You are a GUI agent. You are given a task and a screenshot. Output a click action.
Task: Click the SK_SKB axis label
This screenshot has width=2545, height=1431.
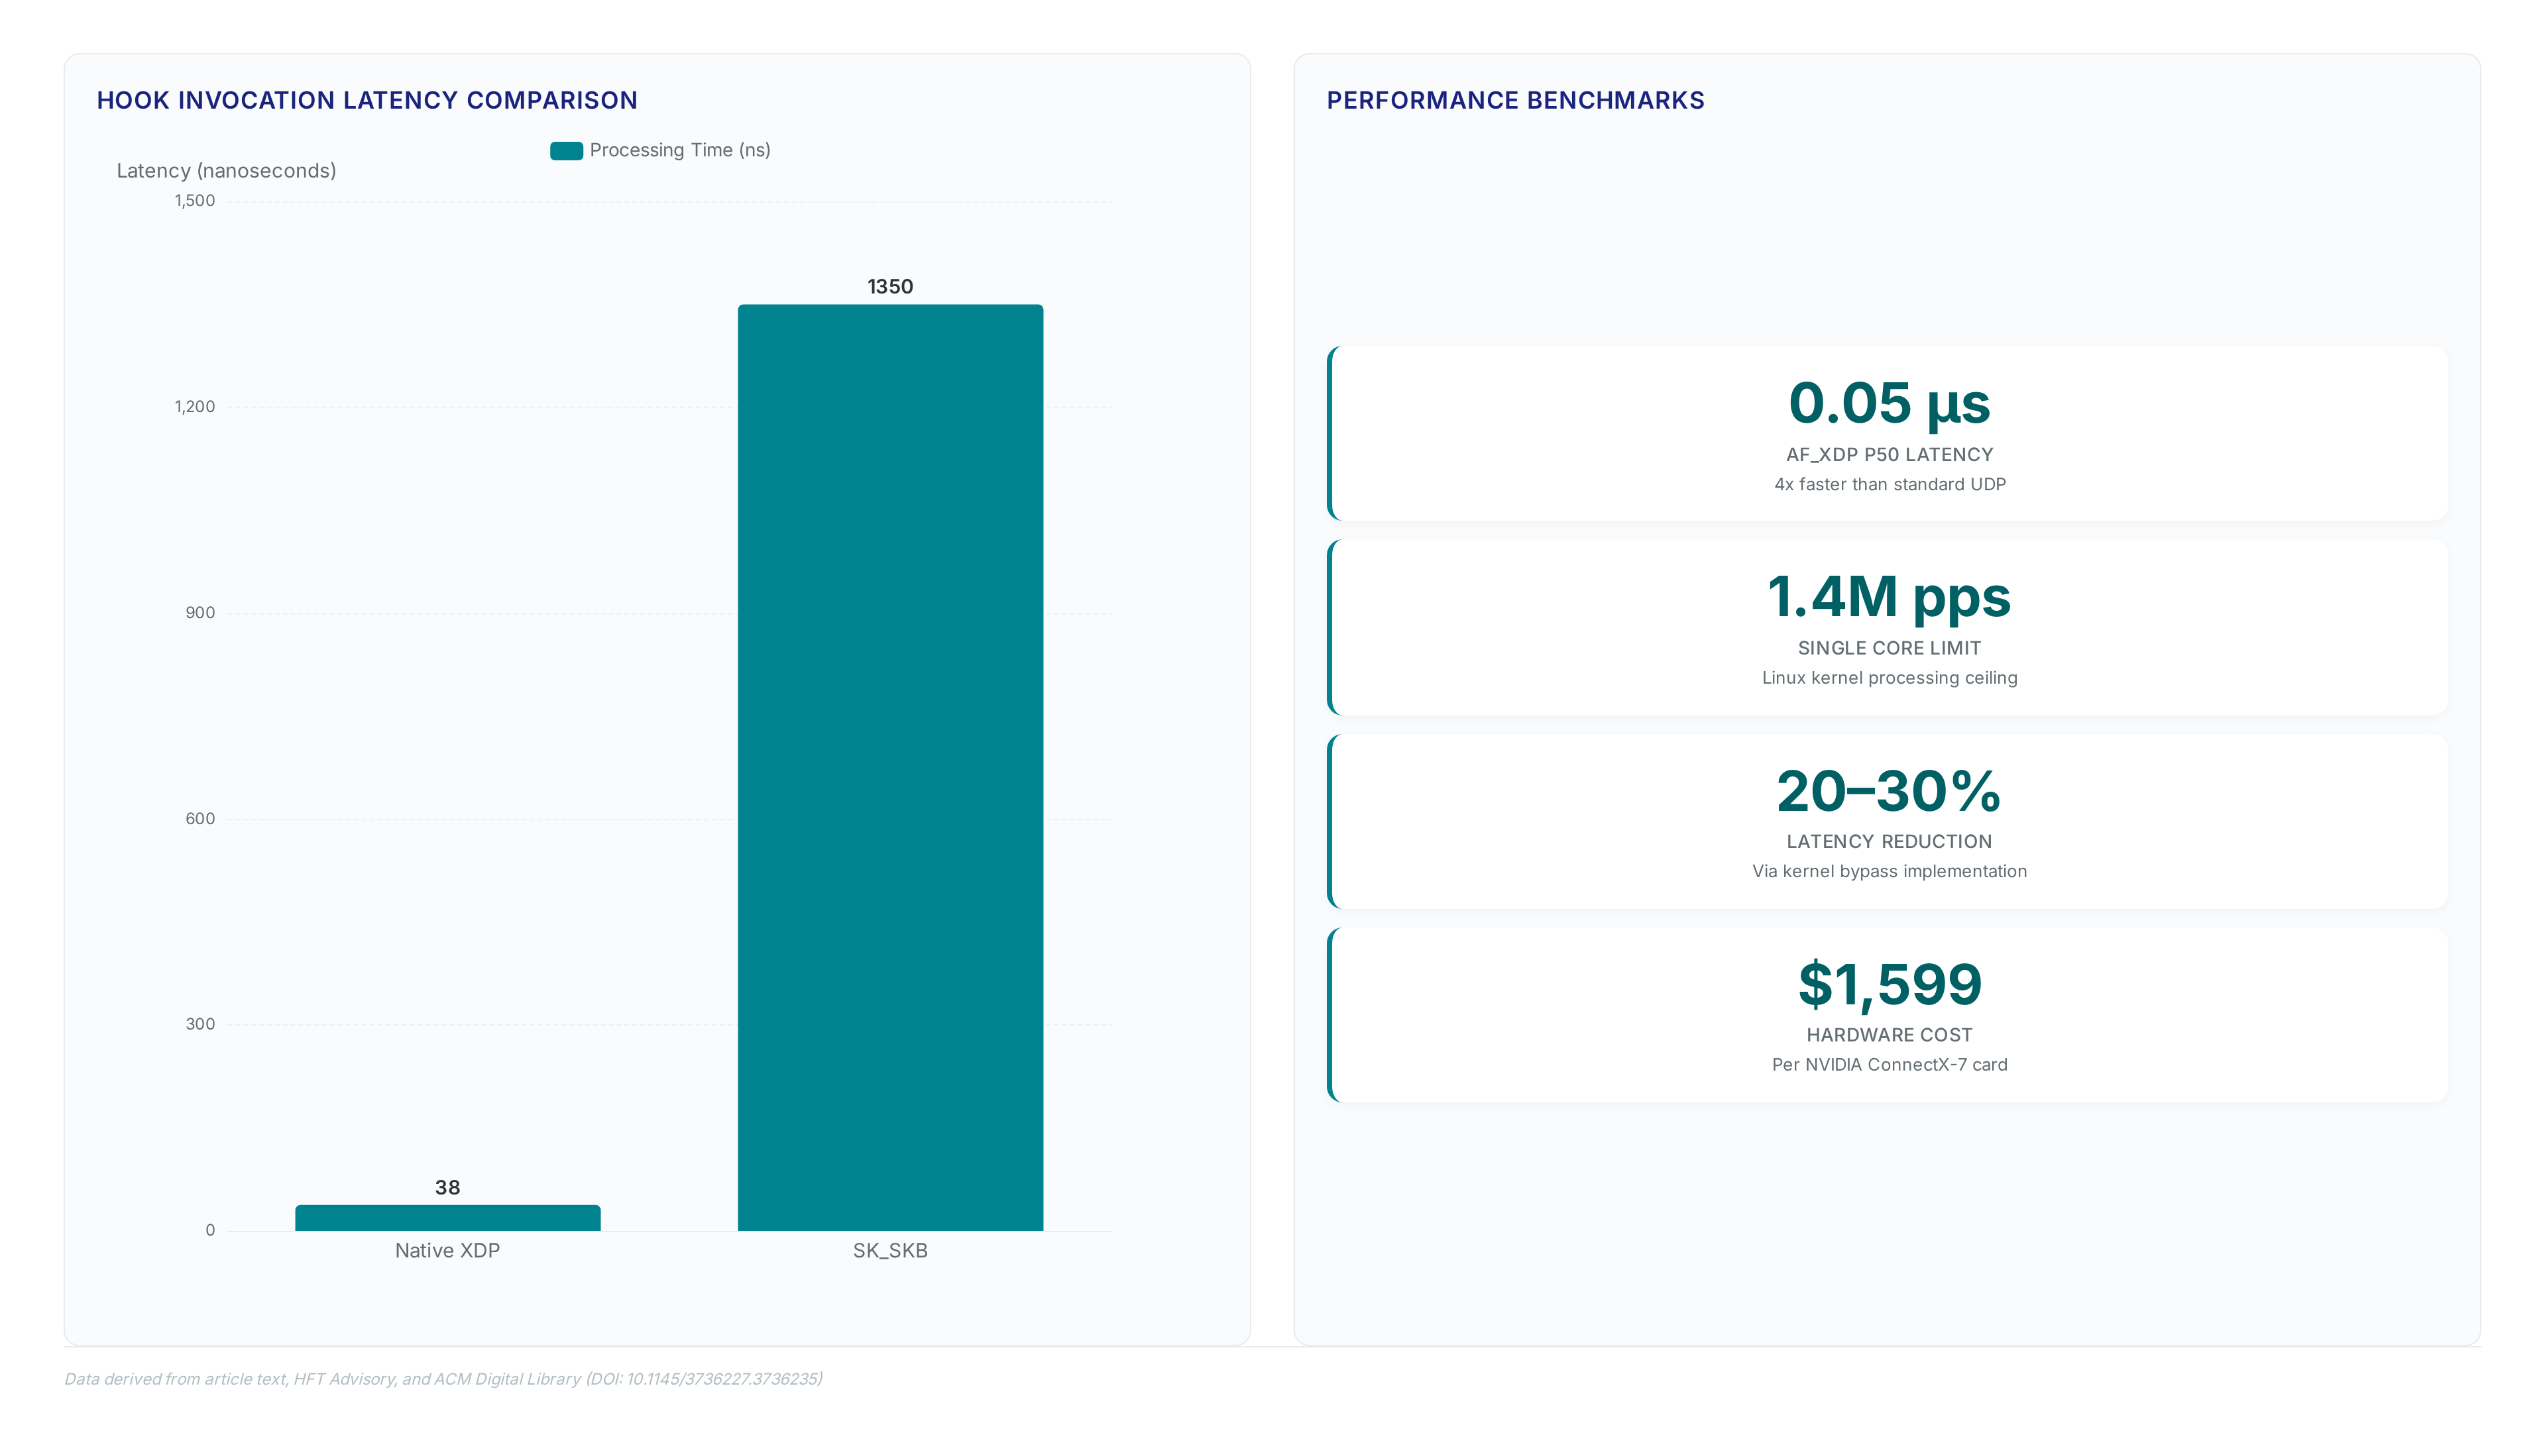click(890, 1250)
